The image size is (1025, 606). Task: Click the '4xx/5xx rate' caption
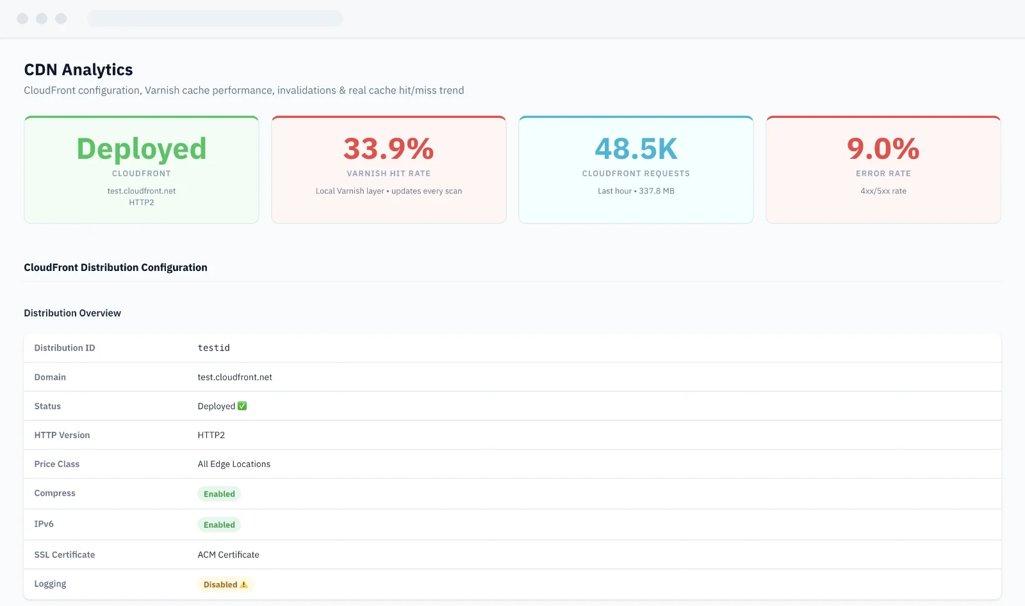pos(883,191)
